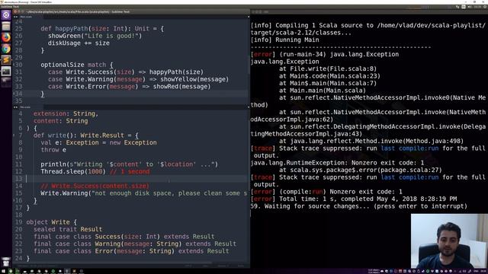Click 'case Write.Error(message) => showRed(message)'
Image resolution: width=488 pixels, height=274 pixels.
[x=129, y=86]
